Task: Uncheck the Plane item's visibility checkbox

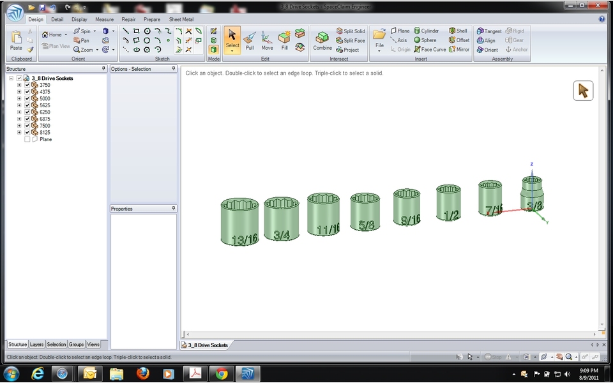Action: tap(27, 139)
